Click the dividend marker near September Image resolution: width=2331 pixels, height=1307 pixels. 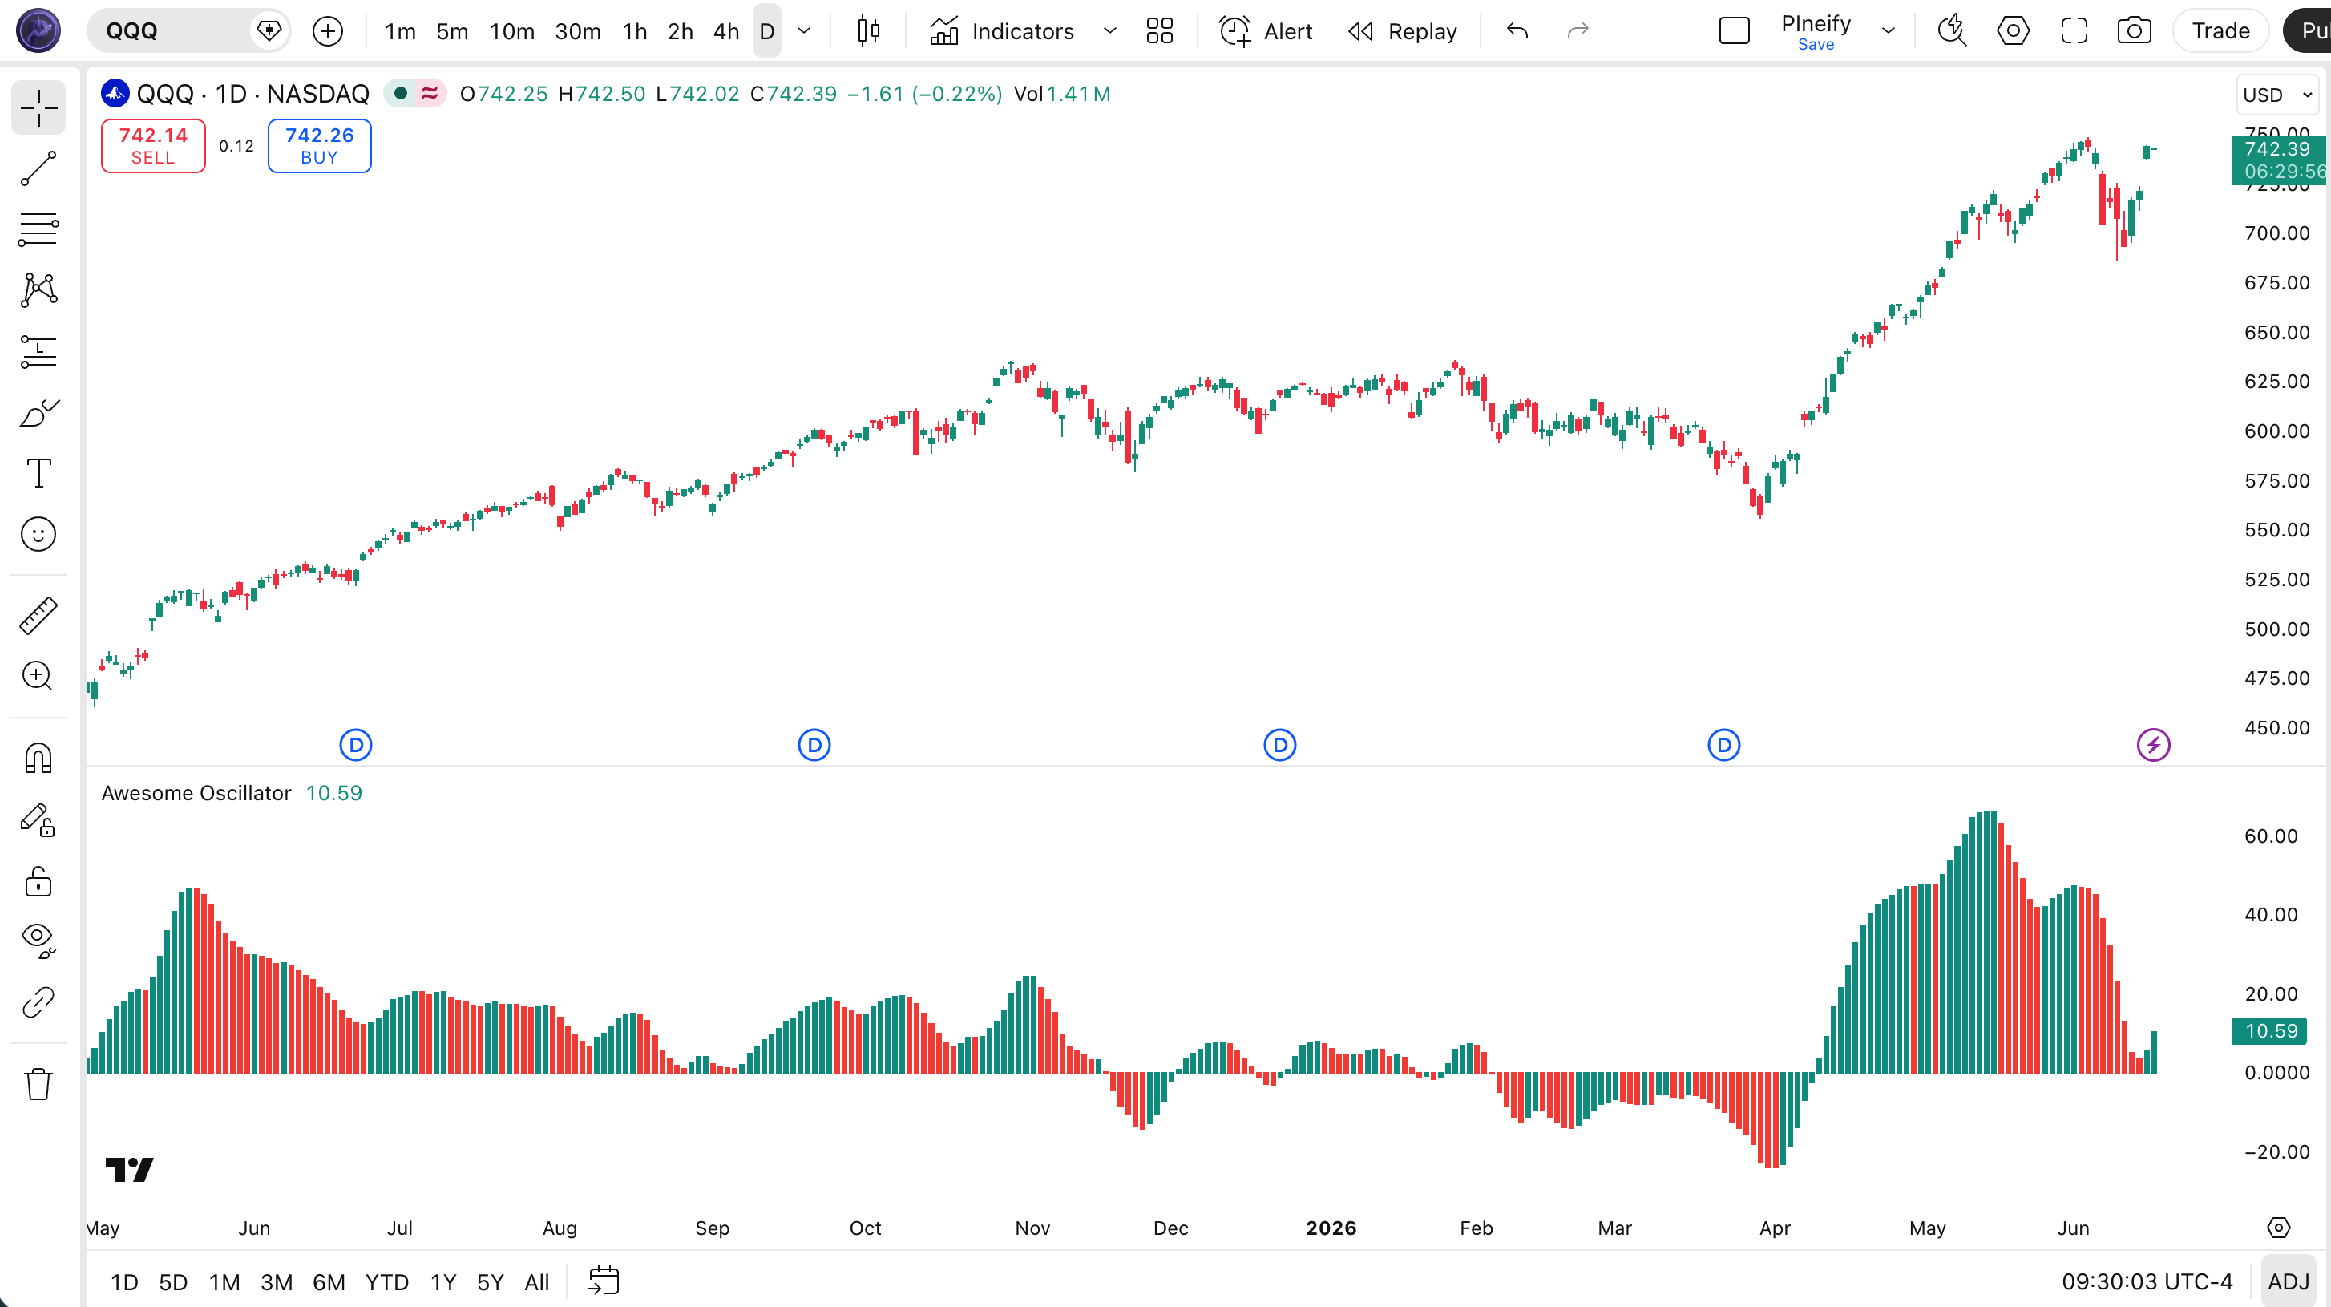(x=814, y=745)
